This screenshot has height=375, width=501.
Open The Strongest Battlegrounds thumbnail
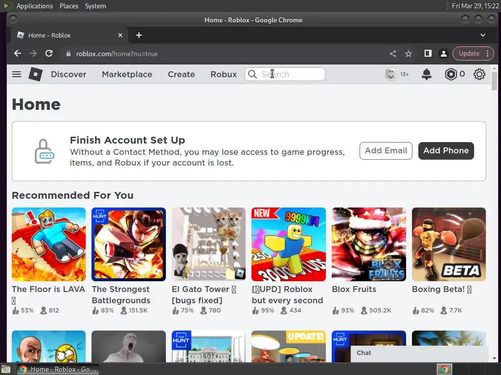129,245
